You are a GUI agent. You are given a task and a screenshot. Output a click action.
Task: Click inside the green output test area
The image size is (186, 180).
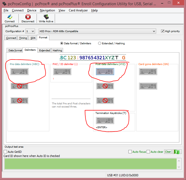pyautogui.click(x=91, y=164)
